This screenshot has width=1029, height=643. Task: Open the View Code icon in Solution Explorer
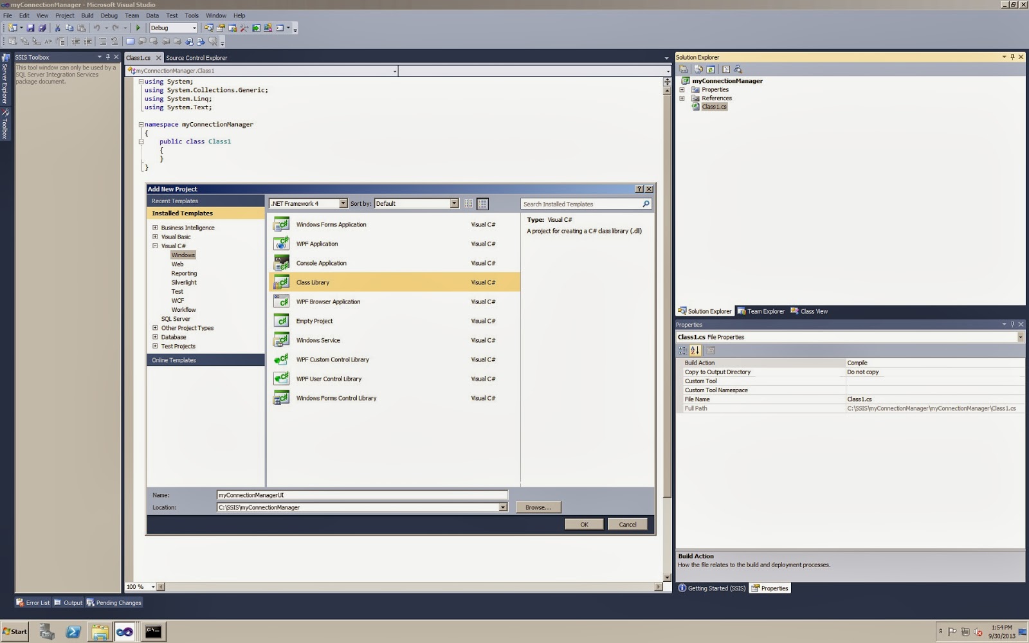click(x=725, y=69)
